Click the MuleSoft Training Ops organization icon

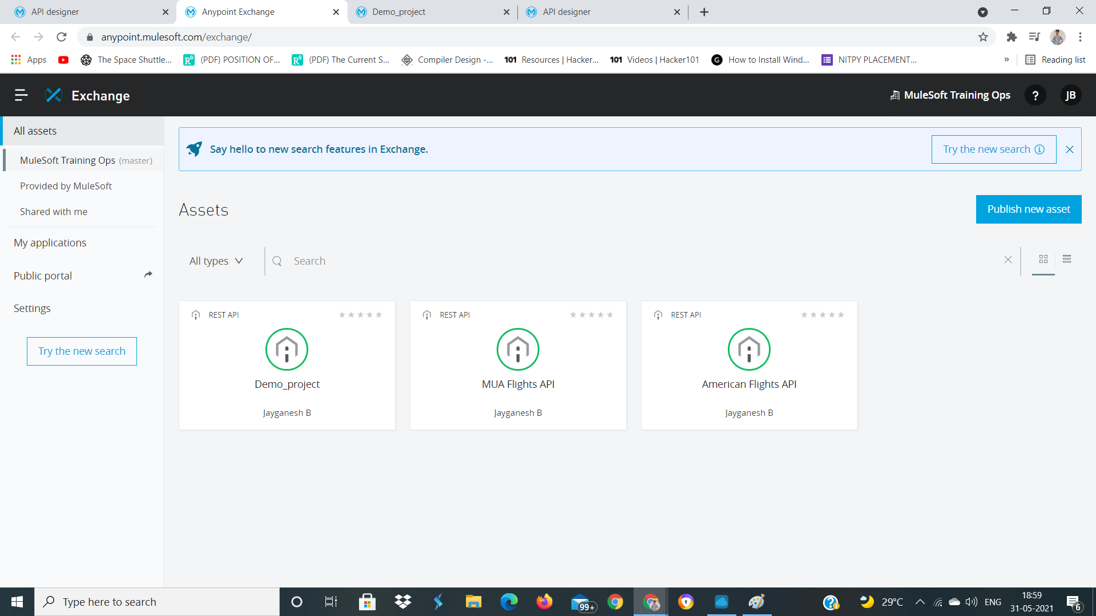point(894,95)
